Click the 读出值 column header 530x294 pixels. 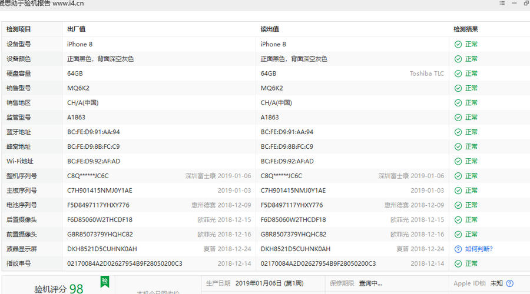270,29
